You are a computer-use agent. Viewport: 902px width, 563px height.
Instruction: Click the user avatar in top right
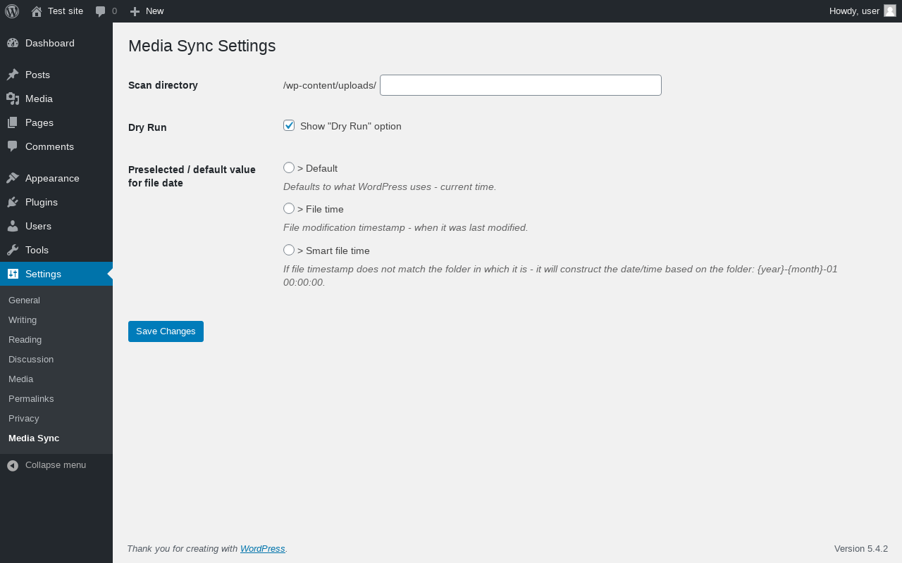click(890, 11)
